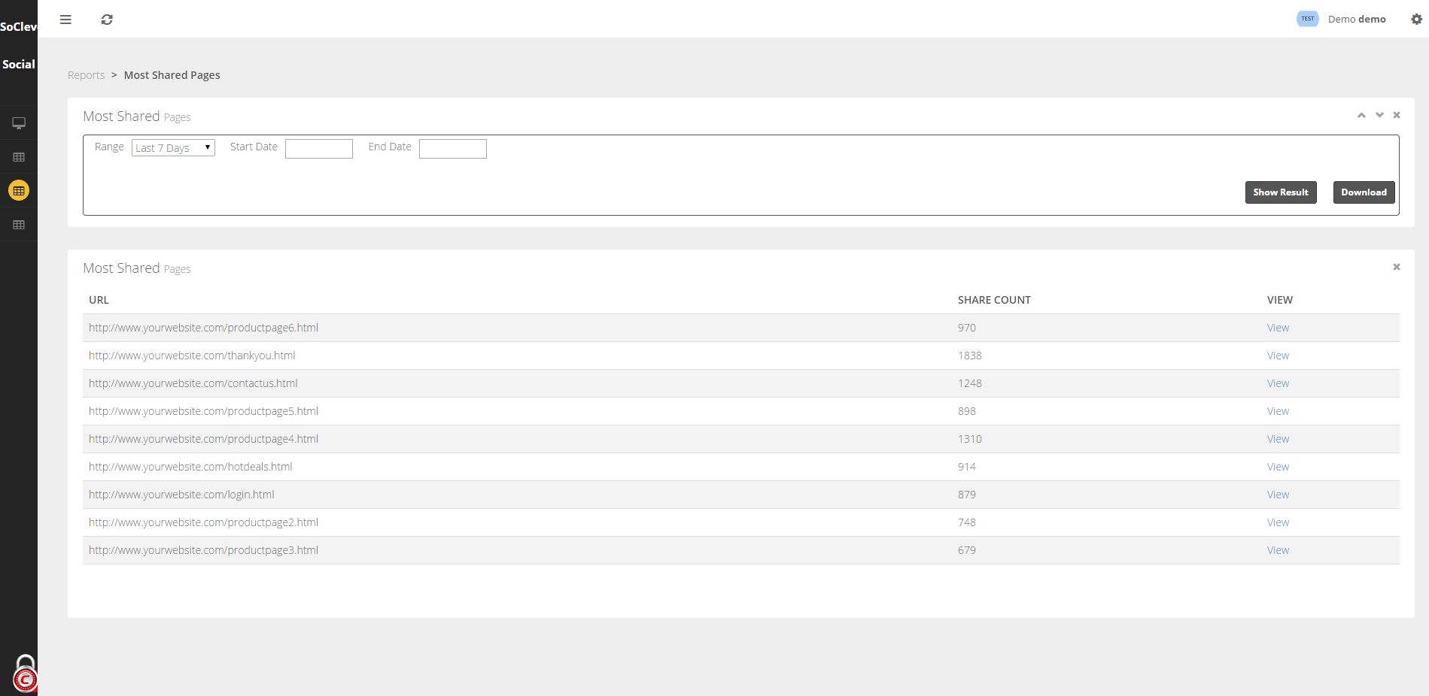View the contactus.html row
Screen dimensions: 1429x696
coord(1278,383)
